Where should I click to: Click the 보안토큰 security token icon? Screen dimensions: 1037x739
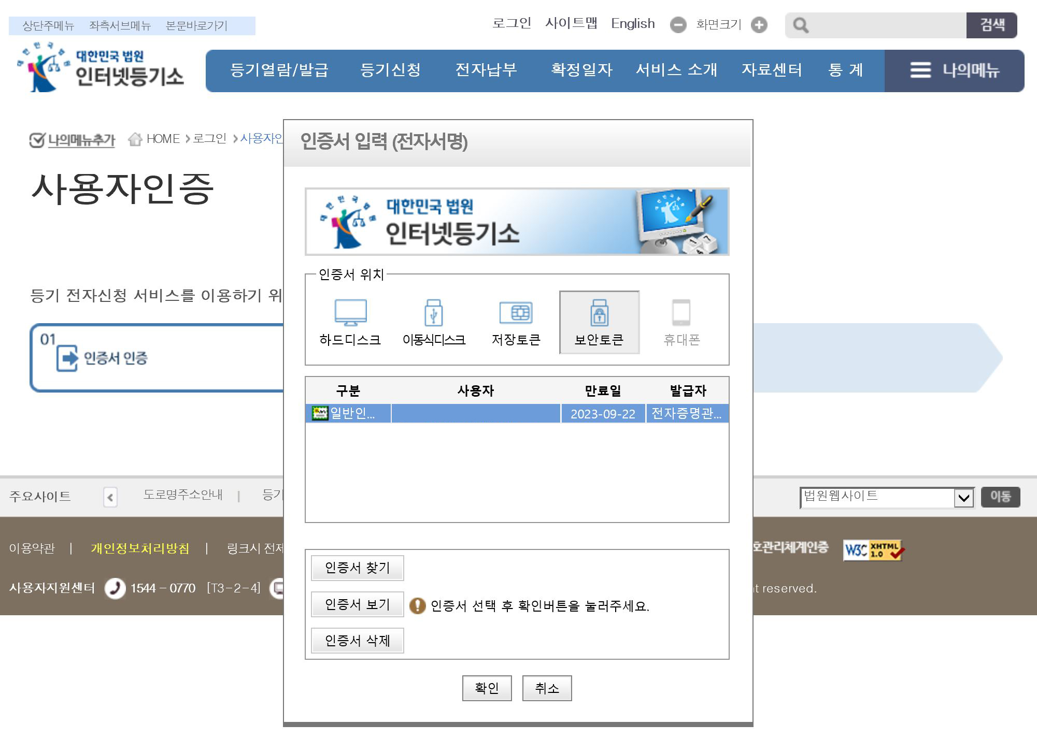(599, 313)
